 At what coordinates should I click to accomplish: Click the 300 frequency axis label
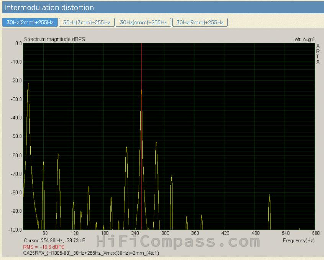165,233
